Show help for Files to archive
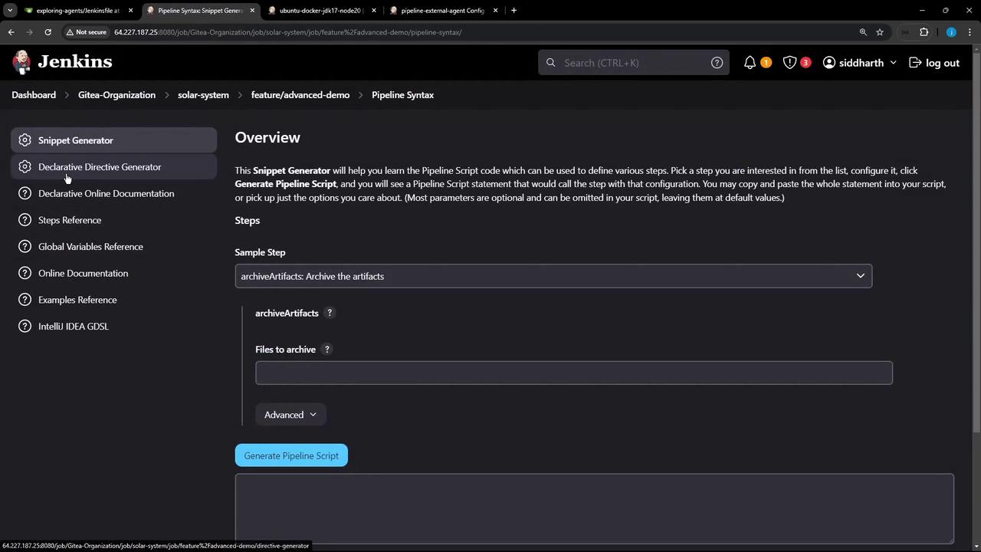The height and width of the screenshot is (552, 981). (326, 350)
